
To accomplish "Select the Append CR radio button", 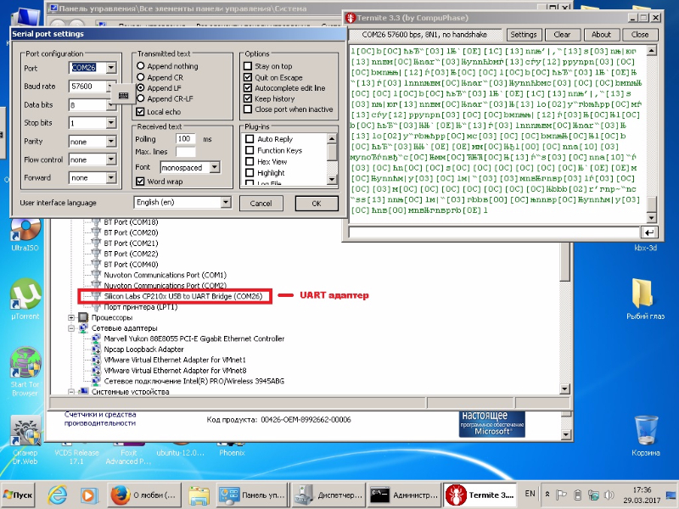I will coord(140,77).
